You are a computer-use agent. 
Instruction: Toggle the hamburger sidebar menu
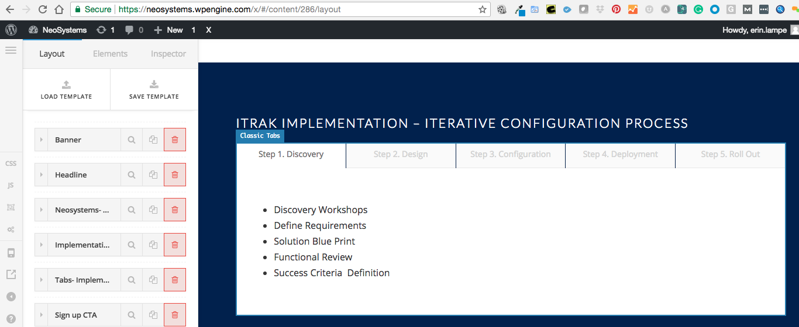tap(11, 51)
